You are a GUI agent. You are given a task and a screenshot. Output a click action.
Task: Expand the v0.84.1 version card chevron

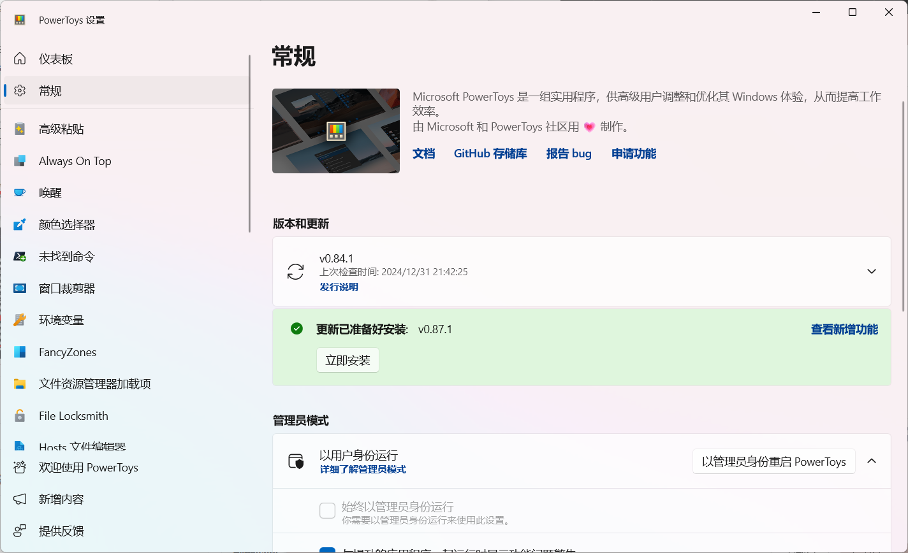coord(872,271)
